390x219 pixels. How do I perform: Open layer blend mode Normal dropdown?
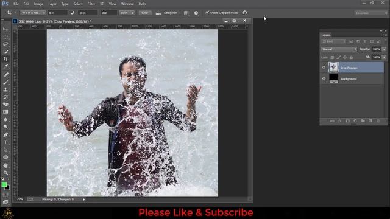(339, 49)
